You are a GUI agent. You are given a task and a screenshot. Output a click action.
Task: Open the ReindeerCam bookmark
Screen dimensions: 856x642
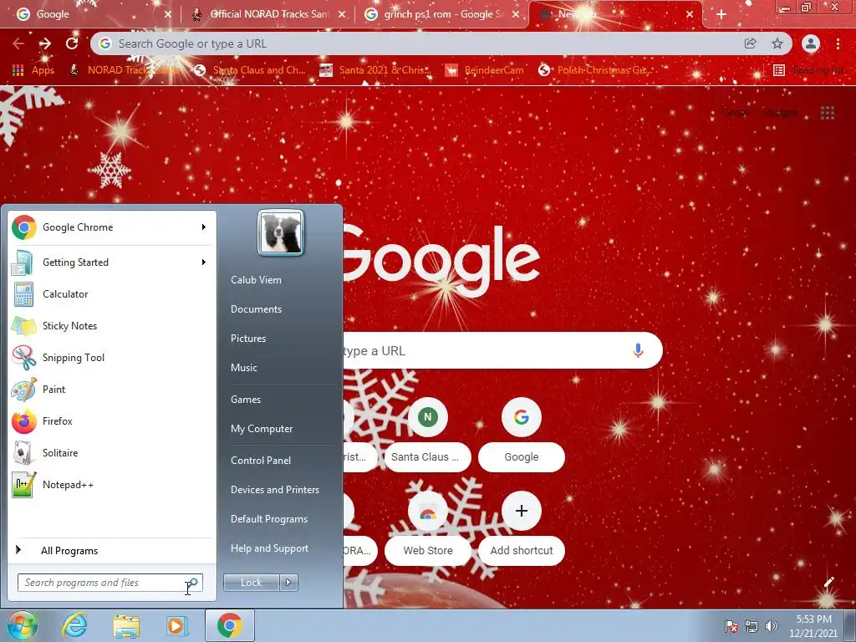click(484, 70)
